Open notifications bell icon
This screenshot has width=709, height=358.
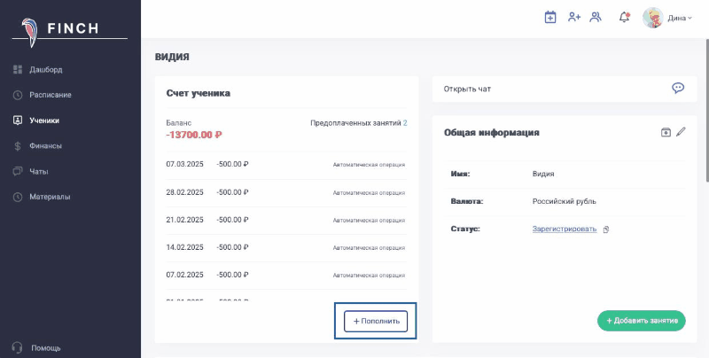tap(624, 17)
